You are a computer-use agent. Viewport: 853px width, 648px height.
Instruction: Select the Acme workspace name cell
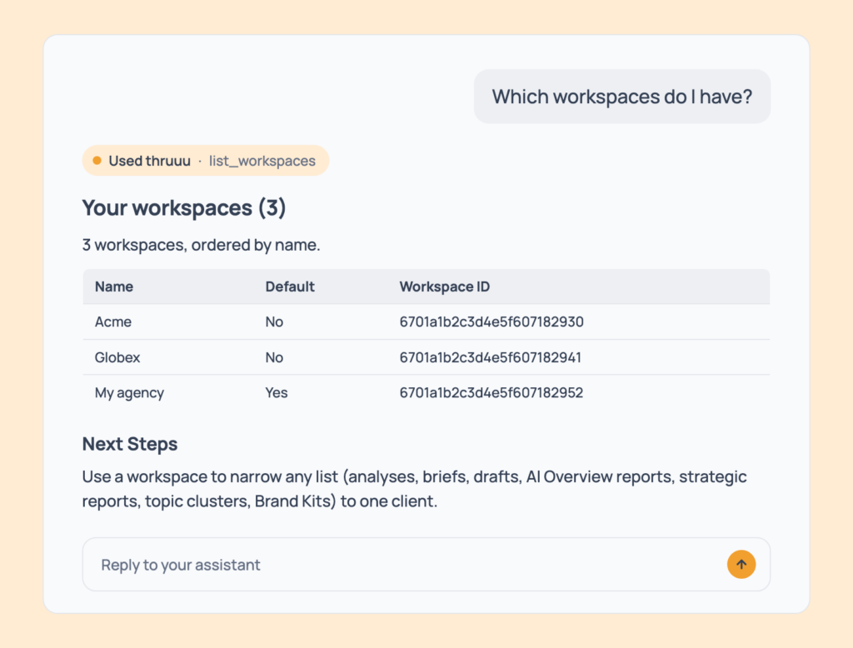(113, 322)
